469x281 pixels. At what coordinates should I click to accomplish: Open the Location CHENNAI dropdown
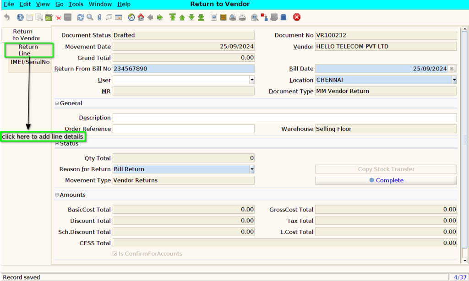[x=454, y=80]
